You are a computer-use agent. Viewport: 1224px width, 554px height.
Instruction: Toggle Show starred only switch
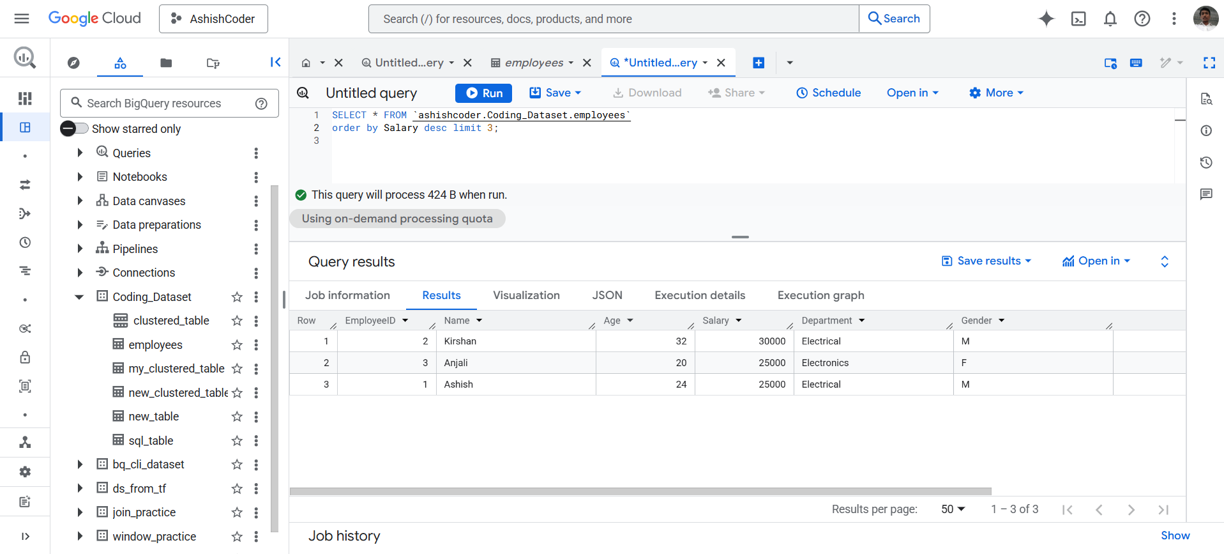74,128
